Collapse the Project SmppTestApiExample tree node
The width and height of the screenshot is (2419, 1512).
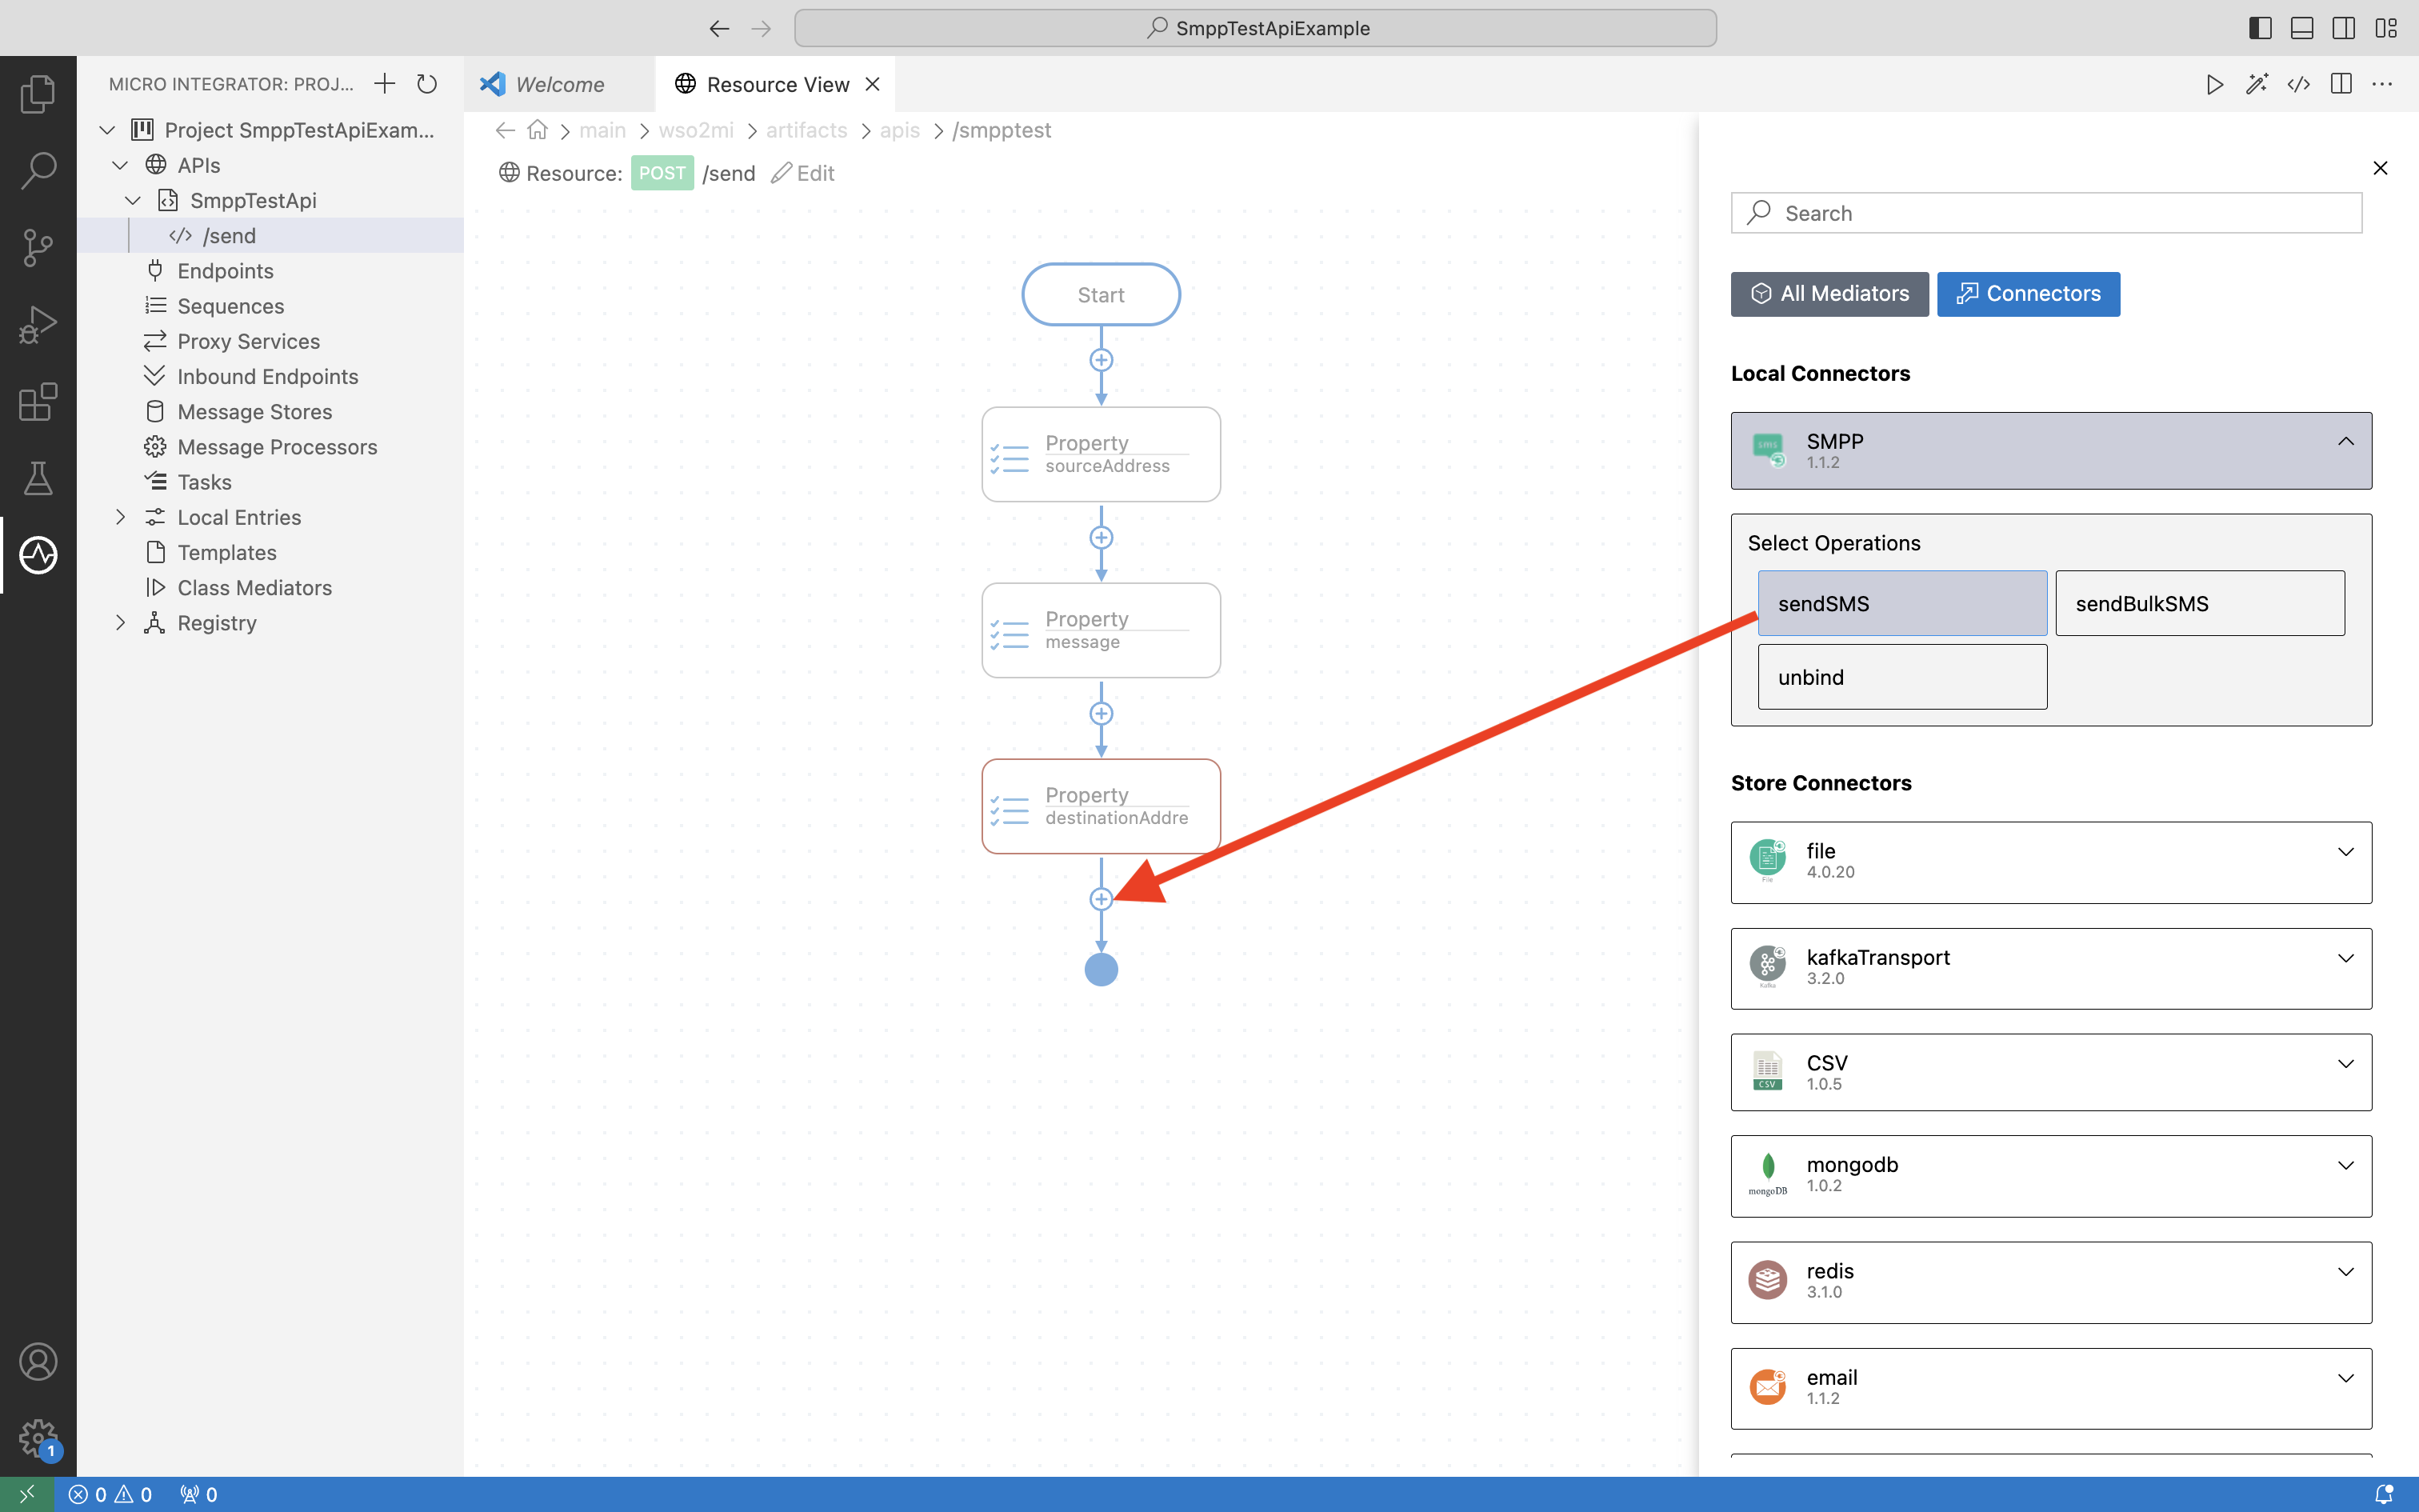click(108, 130)
